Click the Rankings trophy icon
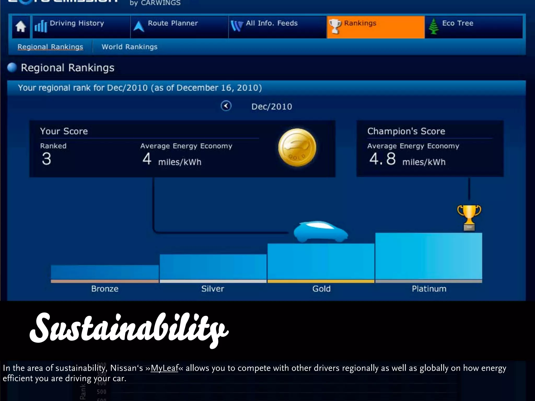 pos(335,26)
